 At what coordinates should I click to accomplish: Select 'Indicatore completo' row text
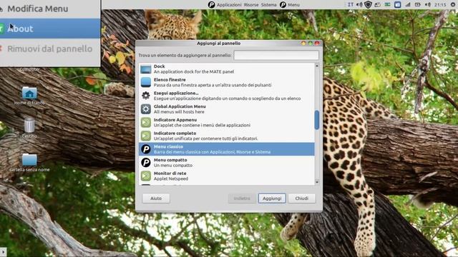175,133
